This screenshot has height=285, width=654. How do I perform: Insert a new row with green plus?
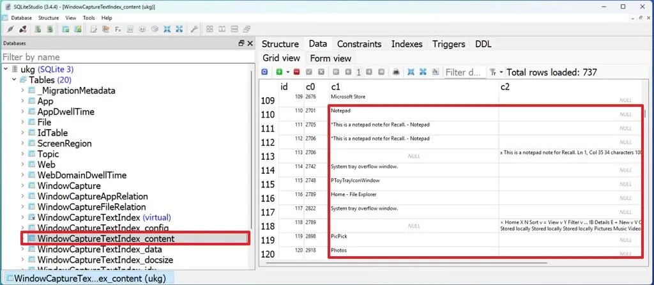pos(280,72)
